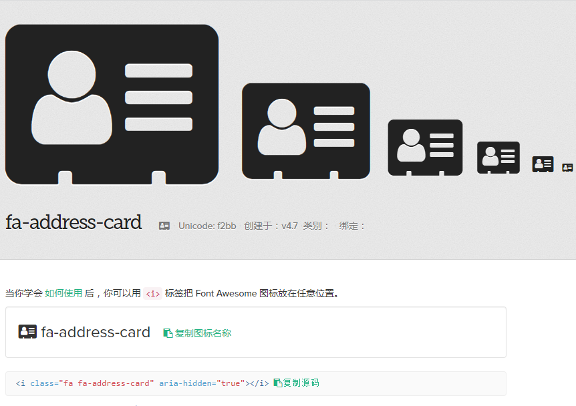The height and width of the screenshot is (406, 576).
Task: Click the fourth-largest address card icon
Action: 498,158
